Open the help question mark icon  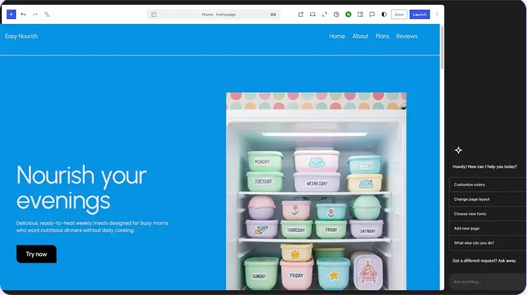tap(336, 14)
